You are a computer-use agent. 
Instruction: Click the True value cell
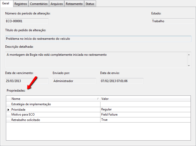(145, 120)
